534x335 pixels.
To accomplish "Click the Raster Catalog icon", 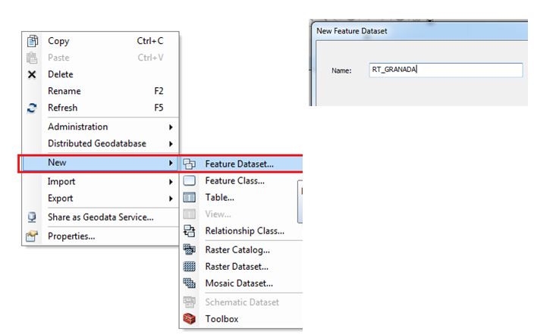I will click(190, 249).
